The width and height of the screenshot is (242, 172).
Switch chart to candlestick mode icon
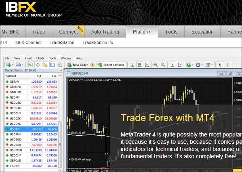point(140,65)
